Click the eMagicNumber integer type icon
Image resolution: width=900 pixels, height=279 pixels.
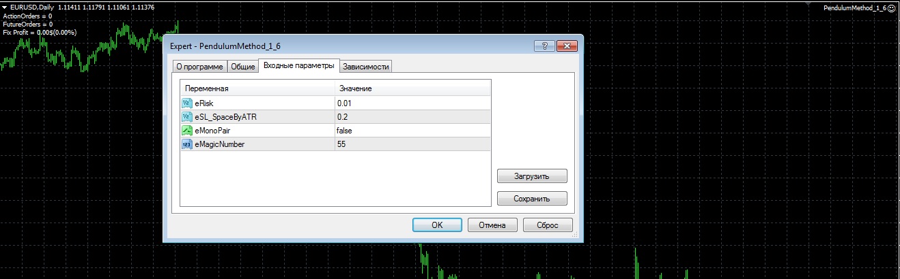[187, 144]
